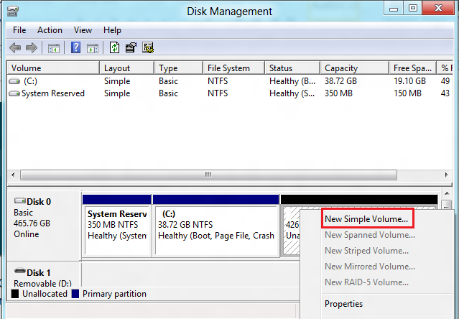Viewport: 459px width, 319px height.
Task: Select Properties in the context menu
Action: coord(343,304)
